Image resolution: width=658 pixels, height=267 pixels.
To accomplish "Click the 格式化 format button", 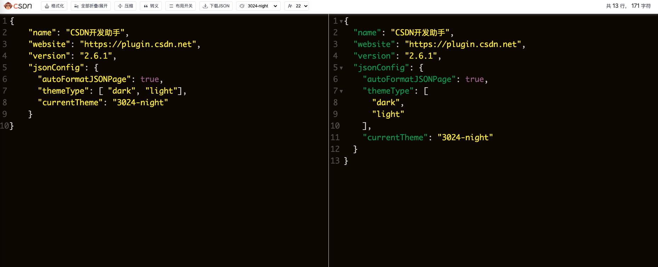I will click(x=54, y=6).
